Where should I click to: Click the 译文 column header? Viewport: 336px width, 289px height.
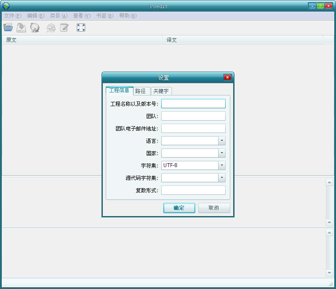tap(243, 40)
